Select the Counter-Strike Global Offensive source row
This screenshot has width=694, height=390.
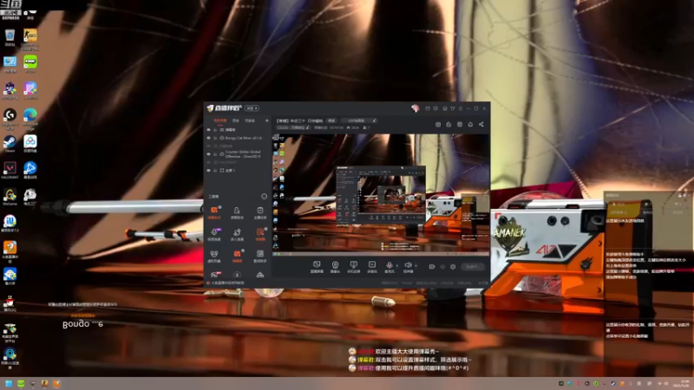pos(238,154)
